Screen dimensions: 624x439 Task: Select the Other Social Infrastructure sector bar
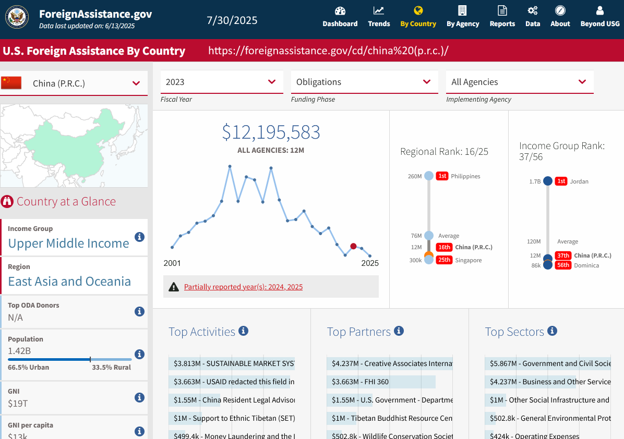(548, 400)
